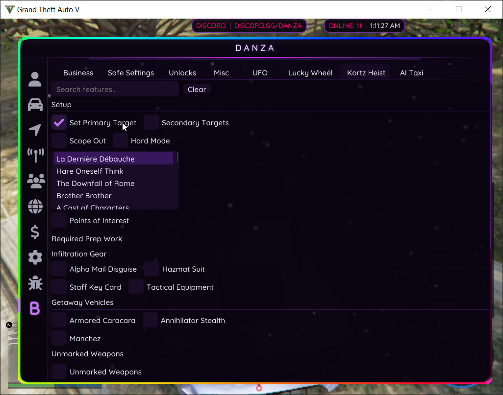503x395 pixels.
Task: Enable Armored Caracara getaway vehicle
Action: 59,321
